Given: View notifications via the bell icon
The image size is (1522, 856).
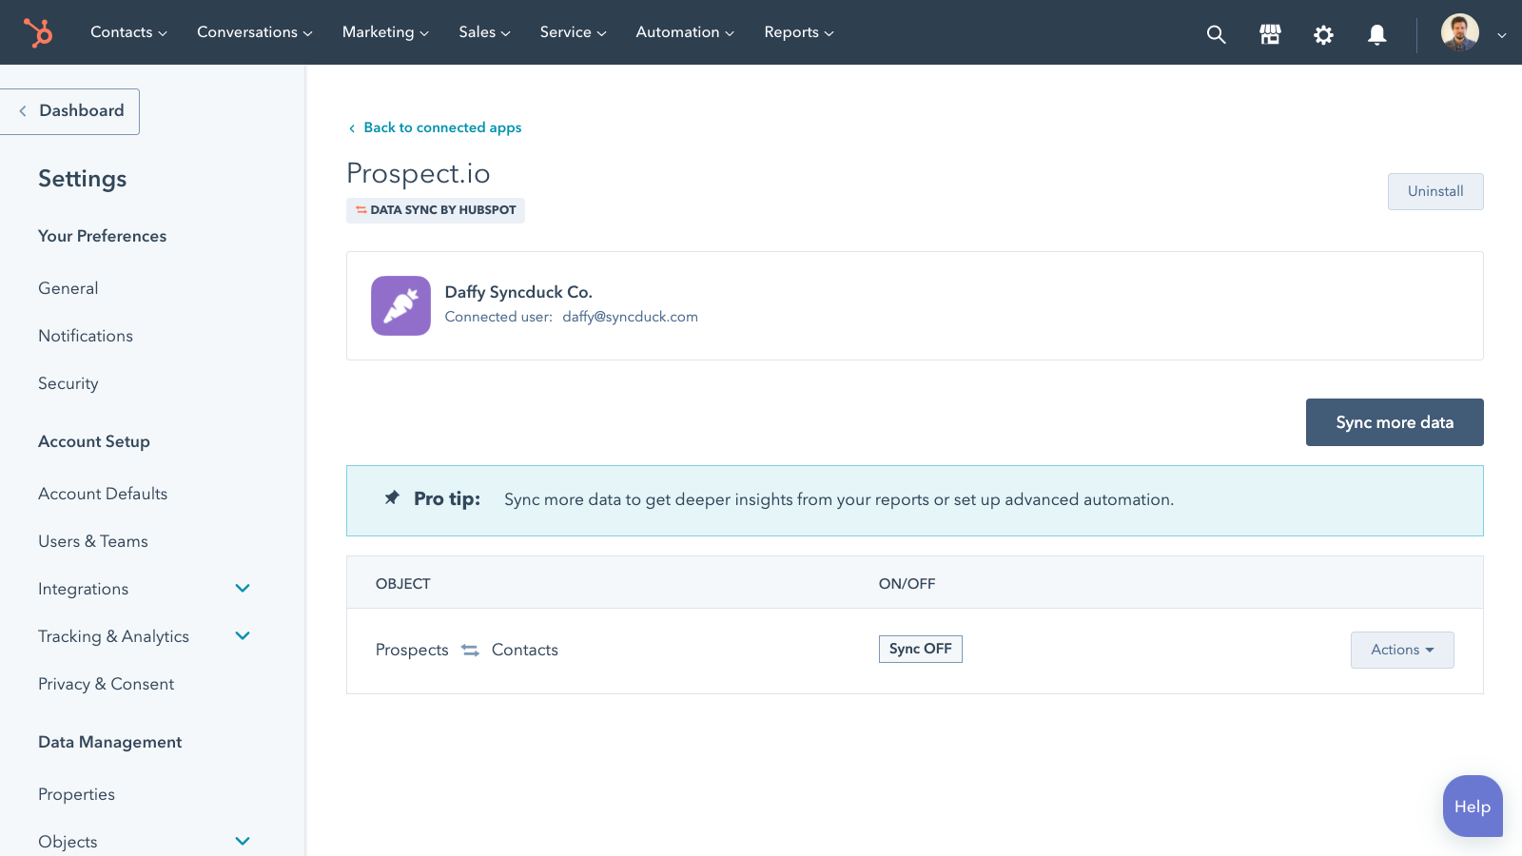Looking at the screenshot, I should click(1377, 34).
